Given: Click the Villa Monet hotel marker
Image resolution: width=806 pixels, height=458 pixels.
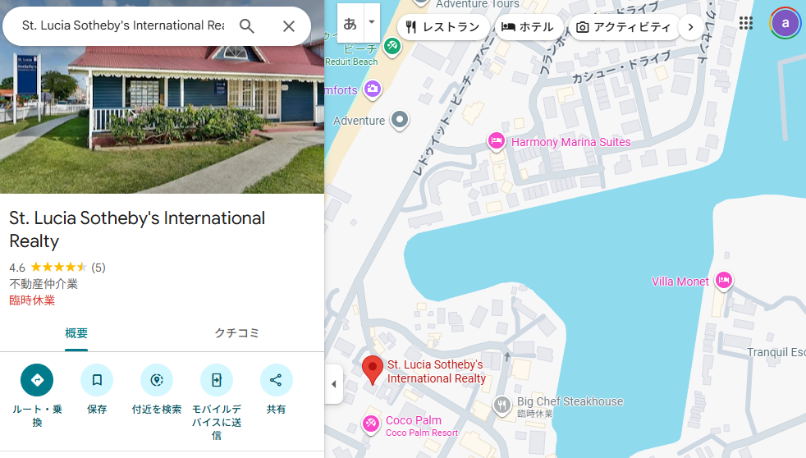Looking at the screenshot, I should pos(724,281).
